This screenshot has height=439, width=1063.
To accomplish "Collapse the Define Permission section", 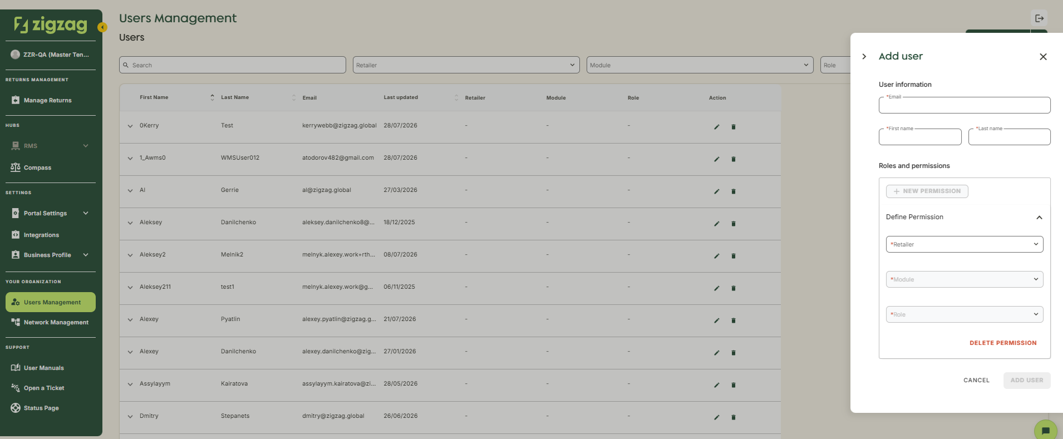I will pyautogui.click(x=1039, y=218).
